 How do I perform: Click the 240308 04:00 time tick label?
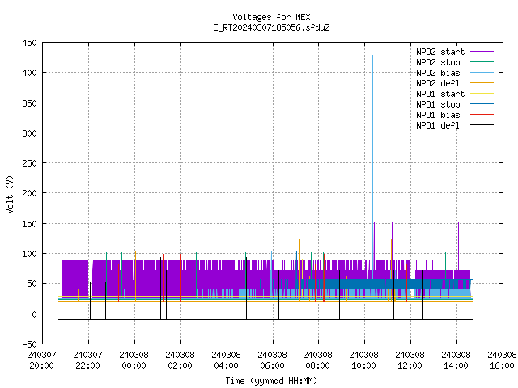(226, 361)
